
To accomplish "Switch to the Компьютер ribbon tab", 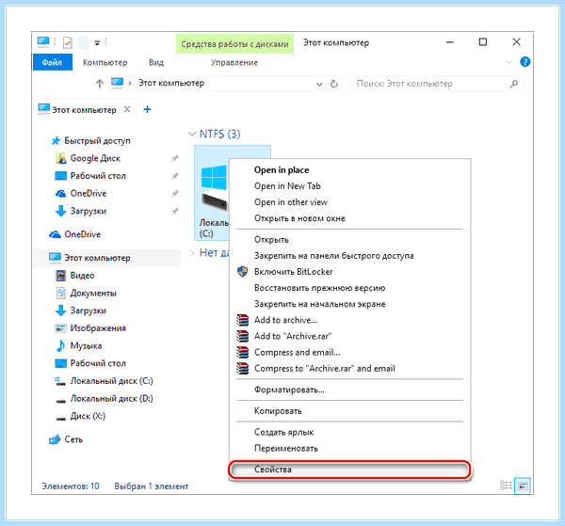I will (x=105, y=62).
